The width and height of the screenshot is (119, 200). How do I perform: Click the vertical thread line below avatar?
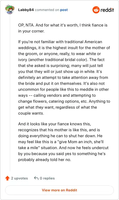(10, 93)
